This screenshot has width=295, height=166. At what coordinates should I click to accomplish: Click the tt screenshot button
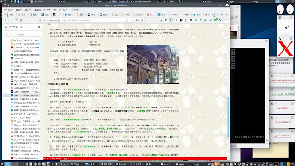(282, 122)
